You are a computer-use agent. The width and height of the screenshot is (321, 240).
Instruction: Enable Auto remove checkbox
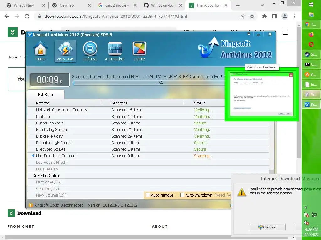(x=148, y=195)
